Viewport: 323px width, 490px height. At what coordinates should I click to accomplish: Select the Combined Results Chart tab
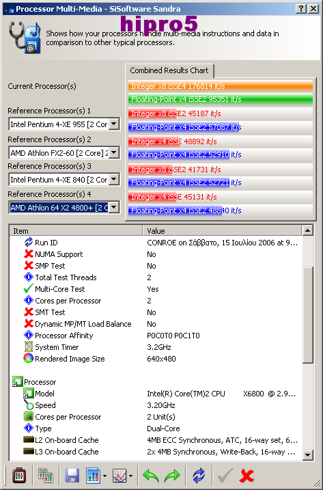tap(169, 70)
